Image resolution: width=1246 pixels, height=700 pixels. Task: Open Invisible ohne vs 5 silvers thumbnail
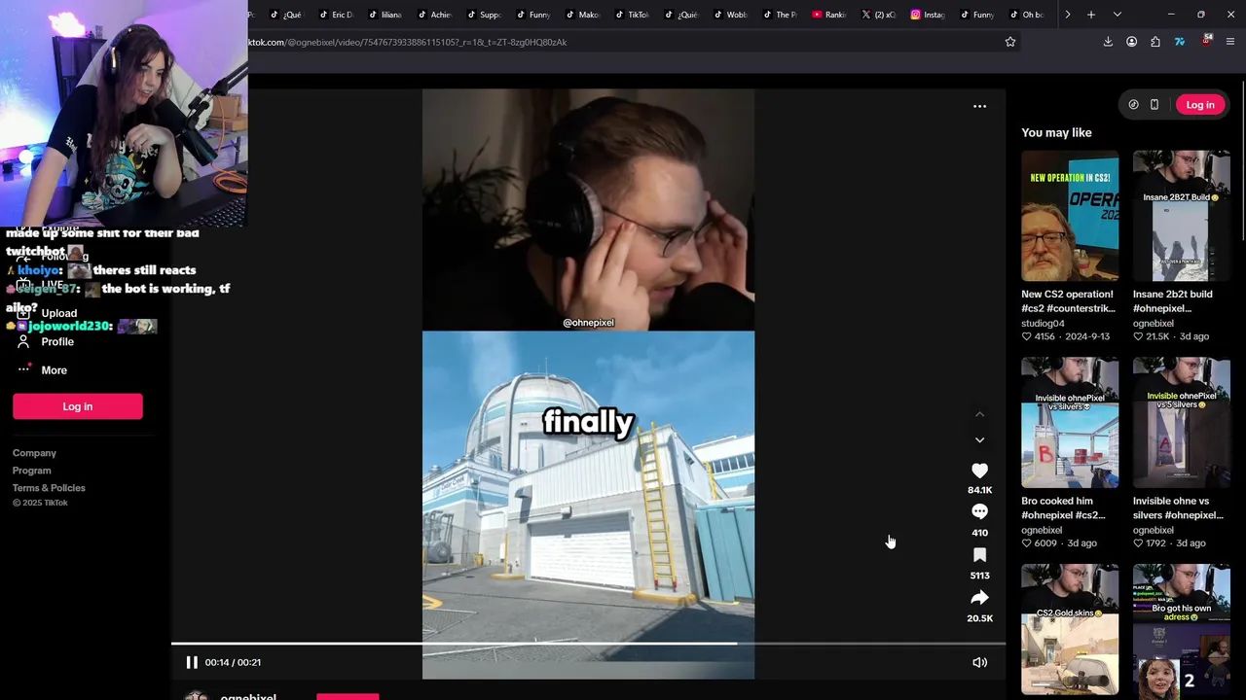pos(1182,423)
